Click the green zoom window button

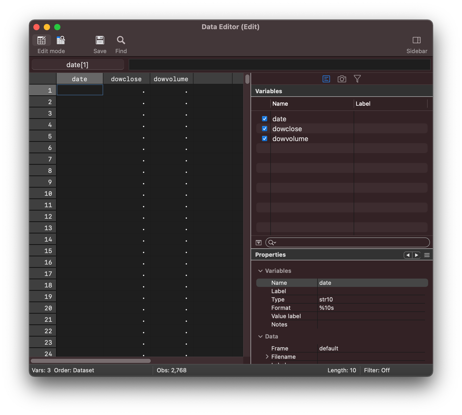(57, 27)
